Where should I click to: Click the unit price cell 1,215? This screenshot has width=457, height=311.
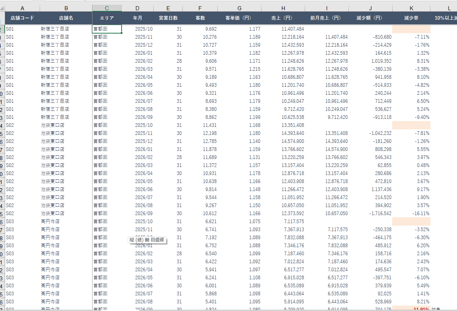(239, 69)
